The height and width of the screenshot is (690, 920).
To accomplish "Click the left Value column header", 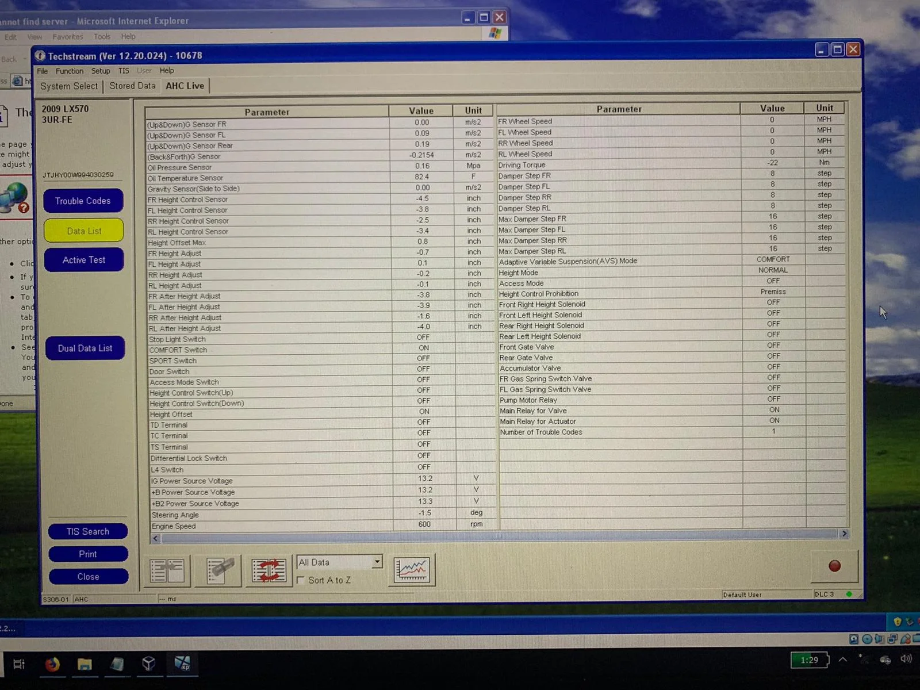I will [x=421, y=111].
